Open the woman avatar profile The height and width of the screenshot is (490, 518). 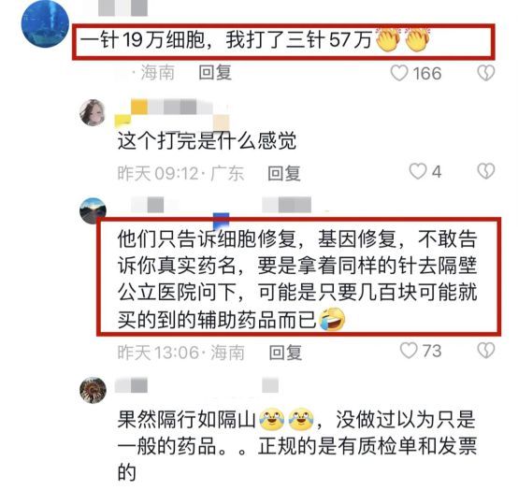click(93, 112)
